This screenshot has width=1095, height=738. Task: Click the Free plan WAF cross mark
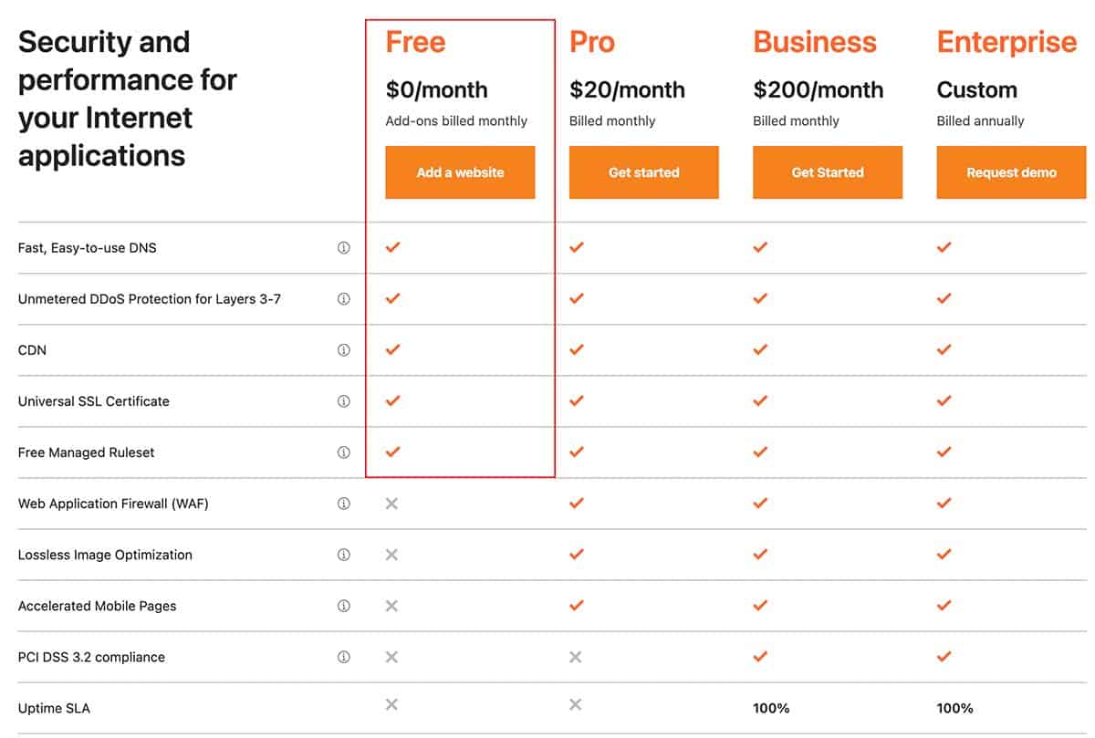click(391, 504)
